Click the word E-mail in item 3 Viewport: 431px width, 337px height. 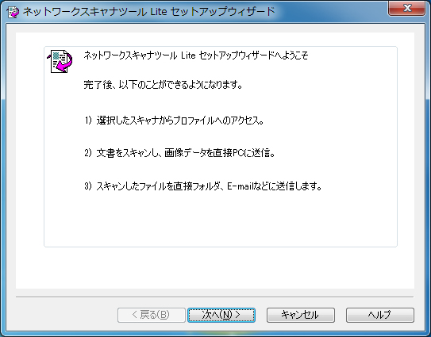240,186
